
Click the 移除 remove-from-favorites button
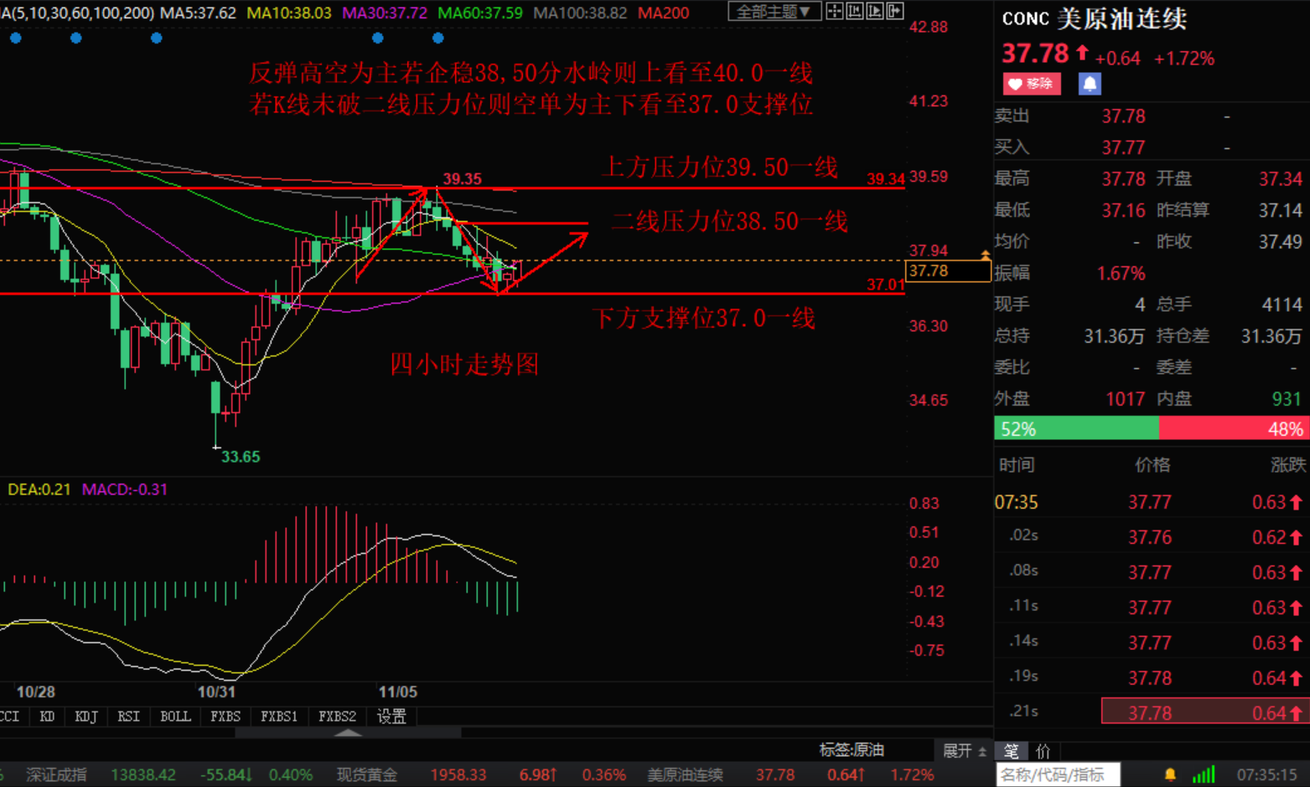pos(1032,84)
